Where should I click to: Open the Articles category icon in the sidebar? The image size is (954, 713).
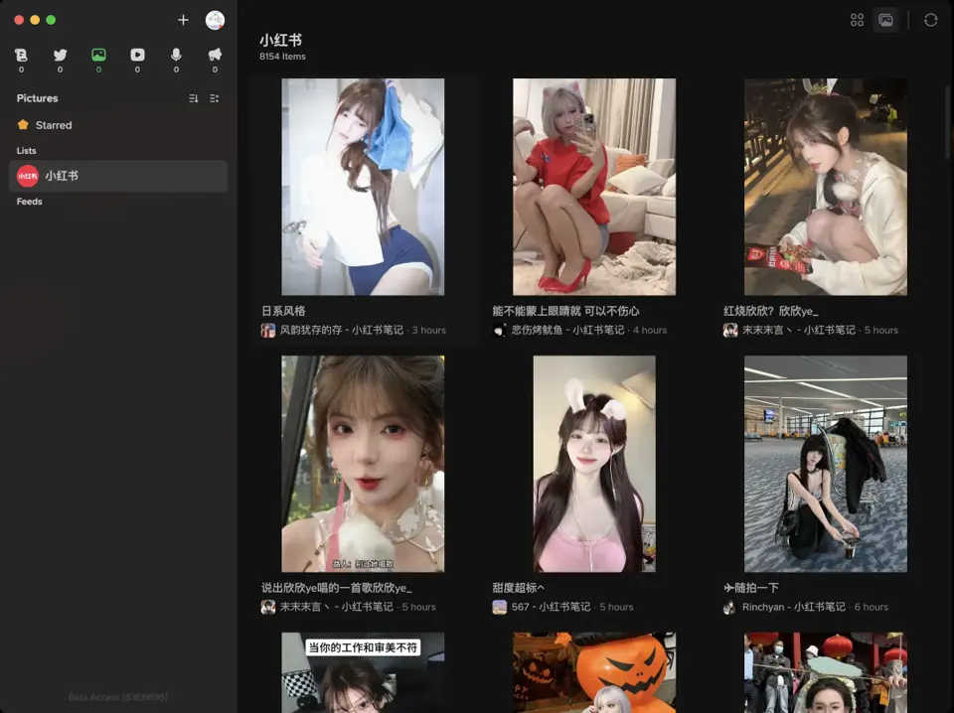pyautogui.click(x=21, y=56)
